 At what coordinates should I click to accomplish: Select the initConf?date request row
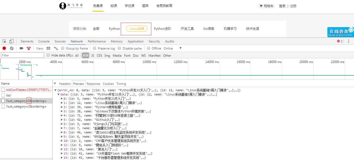click(x=26, y=90)
